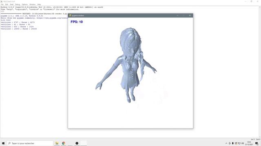Show hidden system tray icons chevron
261x146 pixels.
[226, 143]
